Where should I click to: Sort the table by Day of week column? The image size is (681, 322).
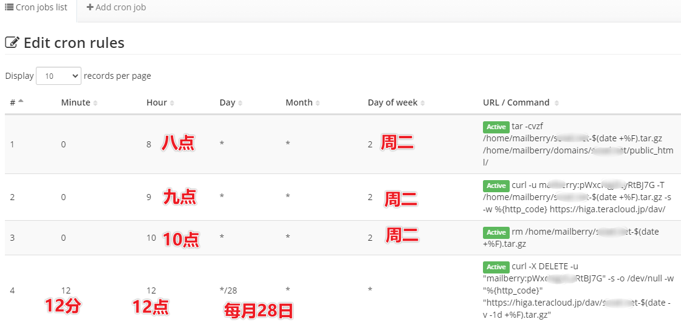(x=396, y=102)
